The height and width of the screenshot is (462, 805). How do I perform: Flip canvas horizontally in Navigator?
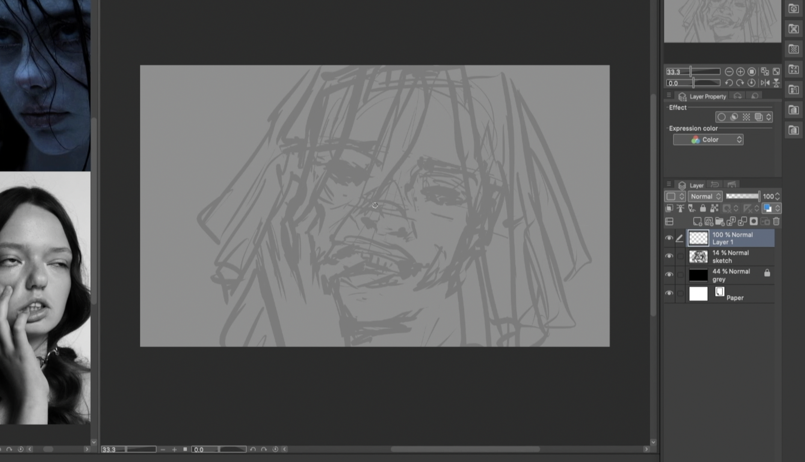(765, 83)
